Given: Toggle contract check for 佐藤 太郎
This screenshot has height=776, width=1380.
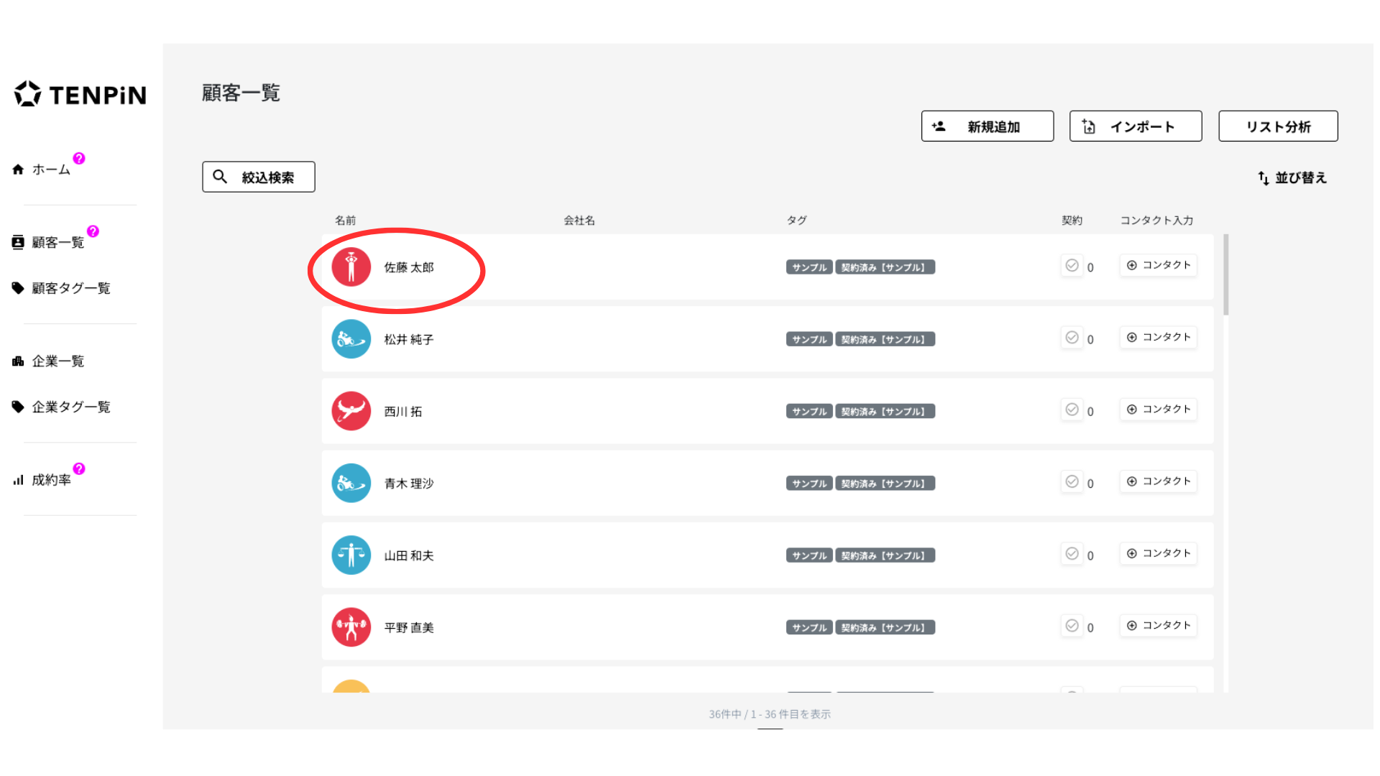Looking at the screenshot, I should [1072, 266].
